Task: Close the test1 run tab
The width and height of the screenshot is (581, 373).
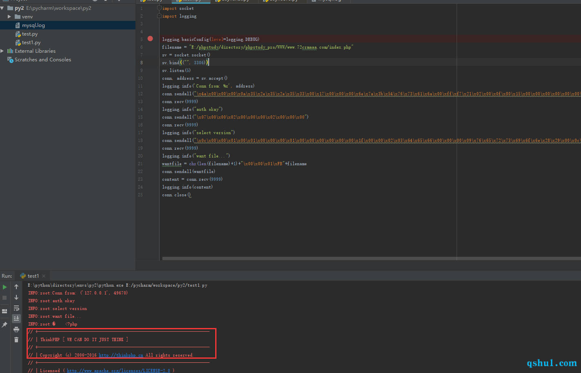Action: (44, 276)
